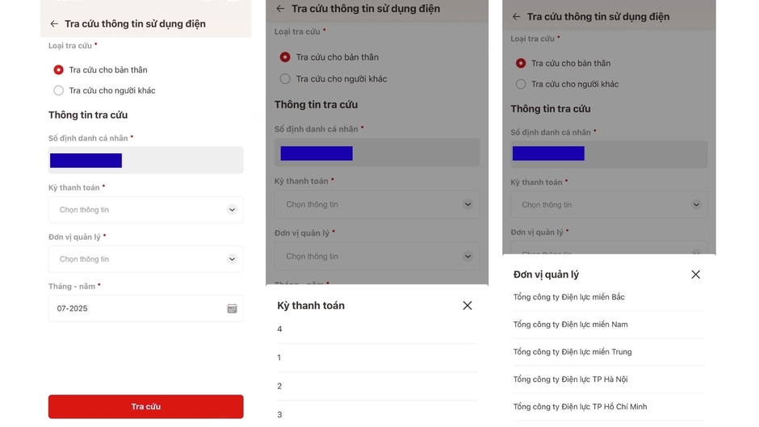
Task: Go back using arrow on leftmost screen
Action: coord(54,23)
